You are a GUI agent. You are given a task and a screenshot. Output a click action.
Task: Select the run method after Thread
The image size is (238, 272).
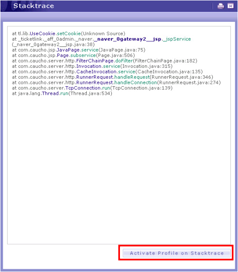tap(64, 93)
